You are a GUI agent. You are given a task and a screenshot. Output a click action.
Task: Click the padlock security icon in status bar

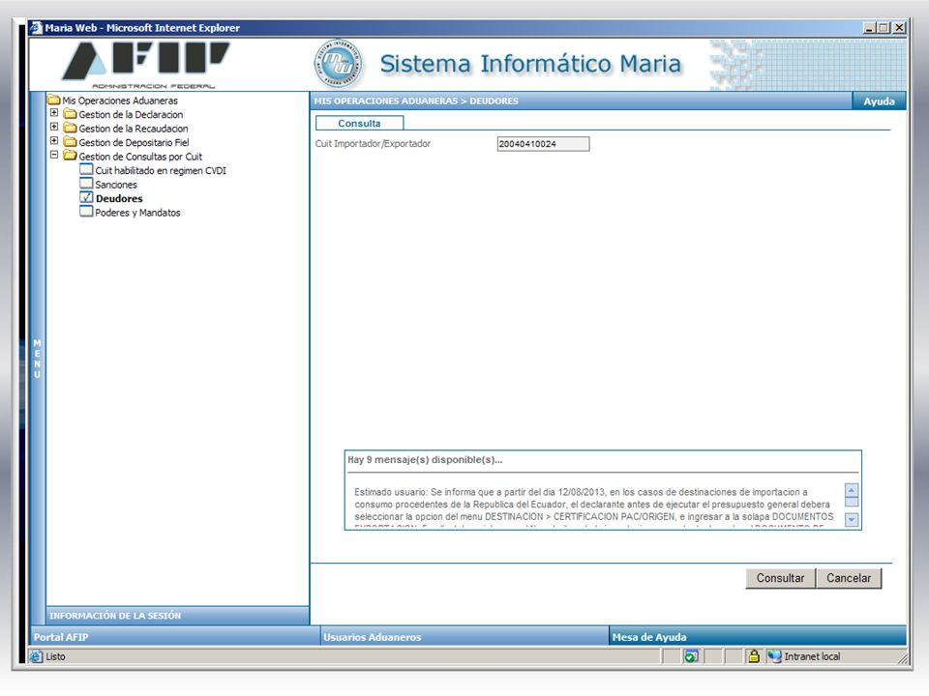(x=754, y=655)
